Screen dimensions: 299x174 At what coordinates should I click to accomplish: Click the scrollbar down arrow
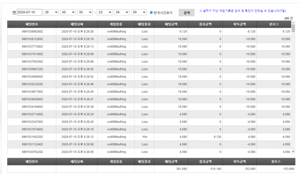(293, 152)
